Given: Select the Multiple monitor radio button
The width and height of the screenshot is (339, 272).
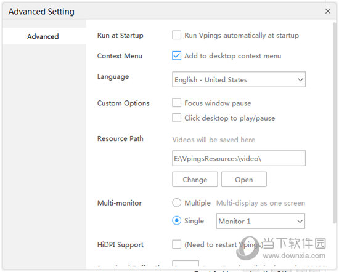Looking at the screenshot, I should coord(177,202).
